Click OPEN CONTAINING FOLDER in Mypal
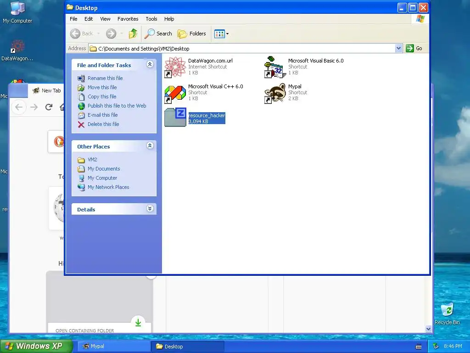470x353 pixels. [84, 330]
